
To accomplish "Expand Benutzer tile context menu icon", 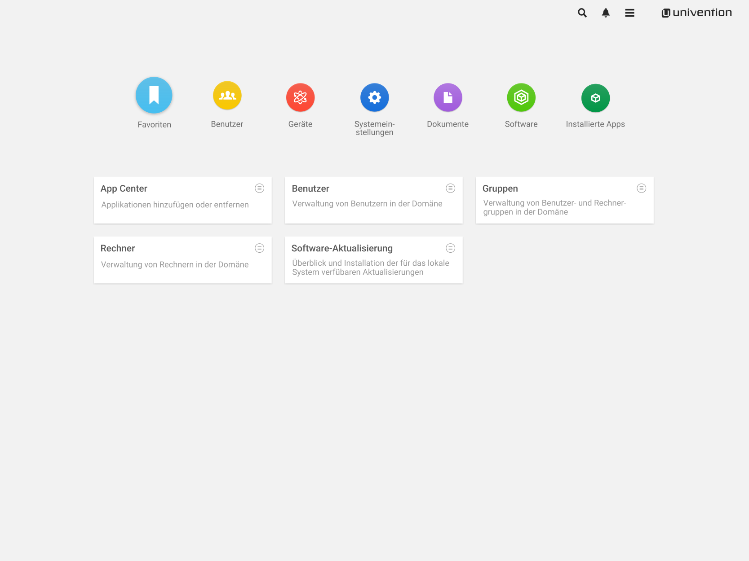I will click(450, 188).
